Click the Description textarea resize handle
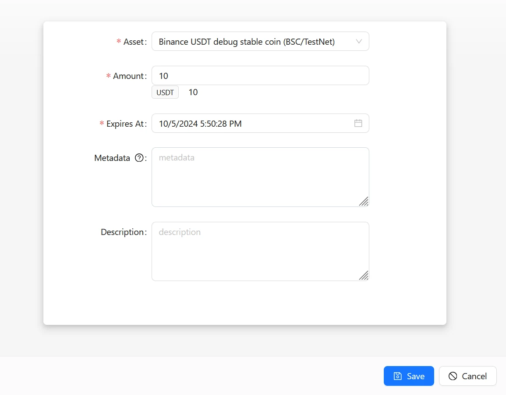Screen dimensions: 506x395 pyautogui.click(x=364, y=275)
